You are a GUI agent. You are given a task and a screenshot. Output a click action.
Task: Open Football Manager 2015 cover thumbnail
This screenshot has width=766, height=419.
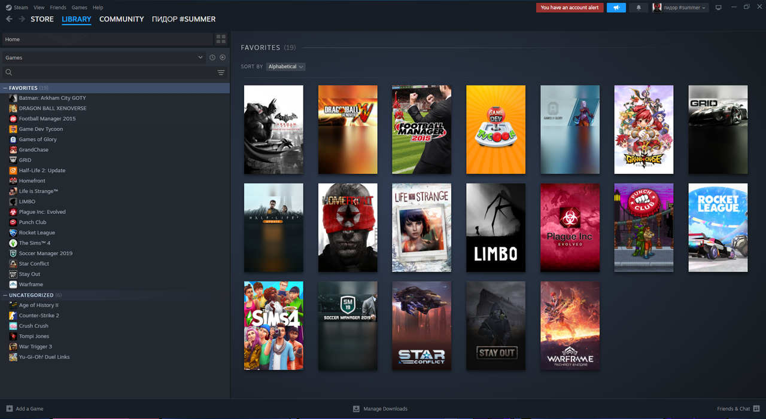pos(421,130)
